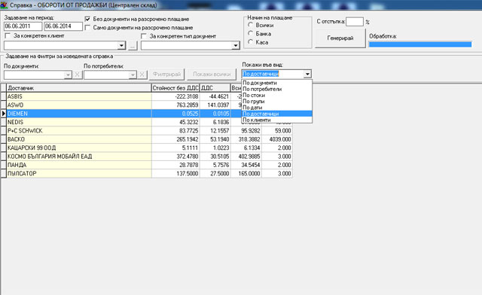Choose По стоки in the view list

[277, 96]
